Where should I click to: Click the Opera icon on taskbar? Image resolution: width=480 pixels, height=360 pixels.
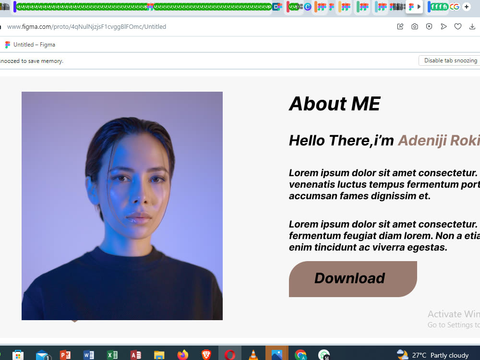tap(229, 355)
